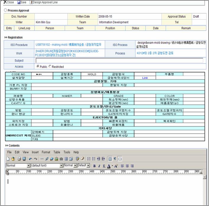Click the Subject text field
Image resolution: width=209 pixels, height=206 pixels.
[x=119, y=61]
